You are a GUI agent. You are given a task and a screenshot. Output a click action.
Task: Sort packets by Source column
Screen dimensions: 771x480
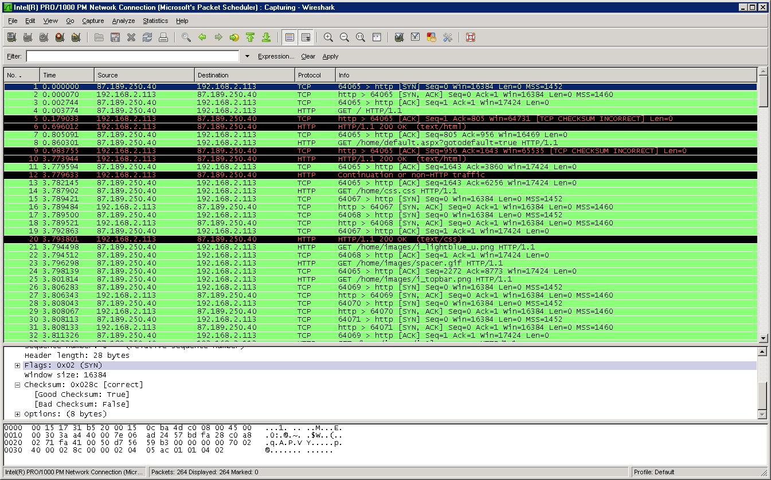tap(144, 75)
